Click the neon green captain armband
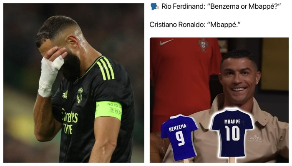Screen dimensions: 292x166 click(x=108, y=110)
